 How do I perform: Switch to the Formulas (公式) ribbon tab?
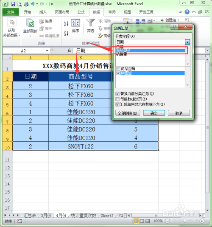pyautogui.click(x=81, y=12)
